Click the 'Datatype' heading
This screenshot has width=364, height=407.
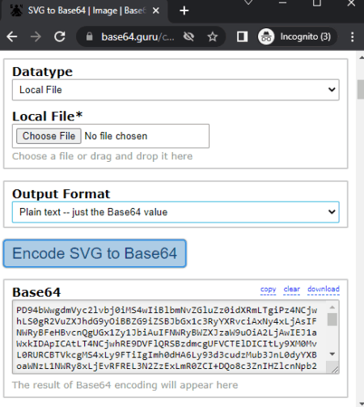tap(42, 72)
